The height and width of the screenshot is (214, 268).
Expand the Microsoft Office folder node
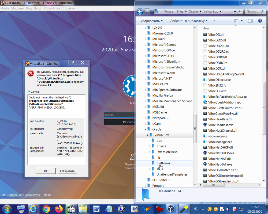click(x=146, y=50)
